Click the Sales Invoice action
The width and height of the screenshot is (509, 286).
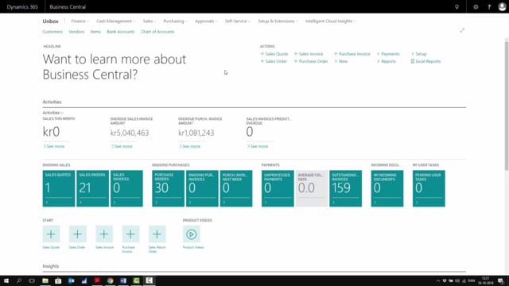point(309,54)
